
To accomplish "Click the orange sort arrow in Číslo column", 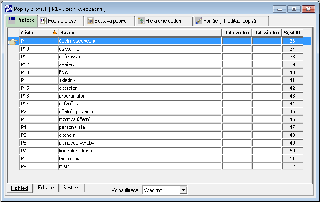I will click(x=54, y=32).
